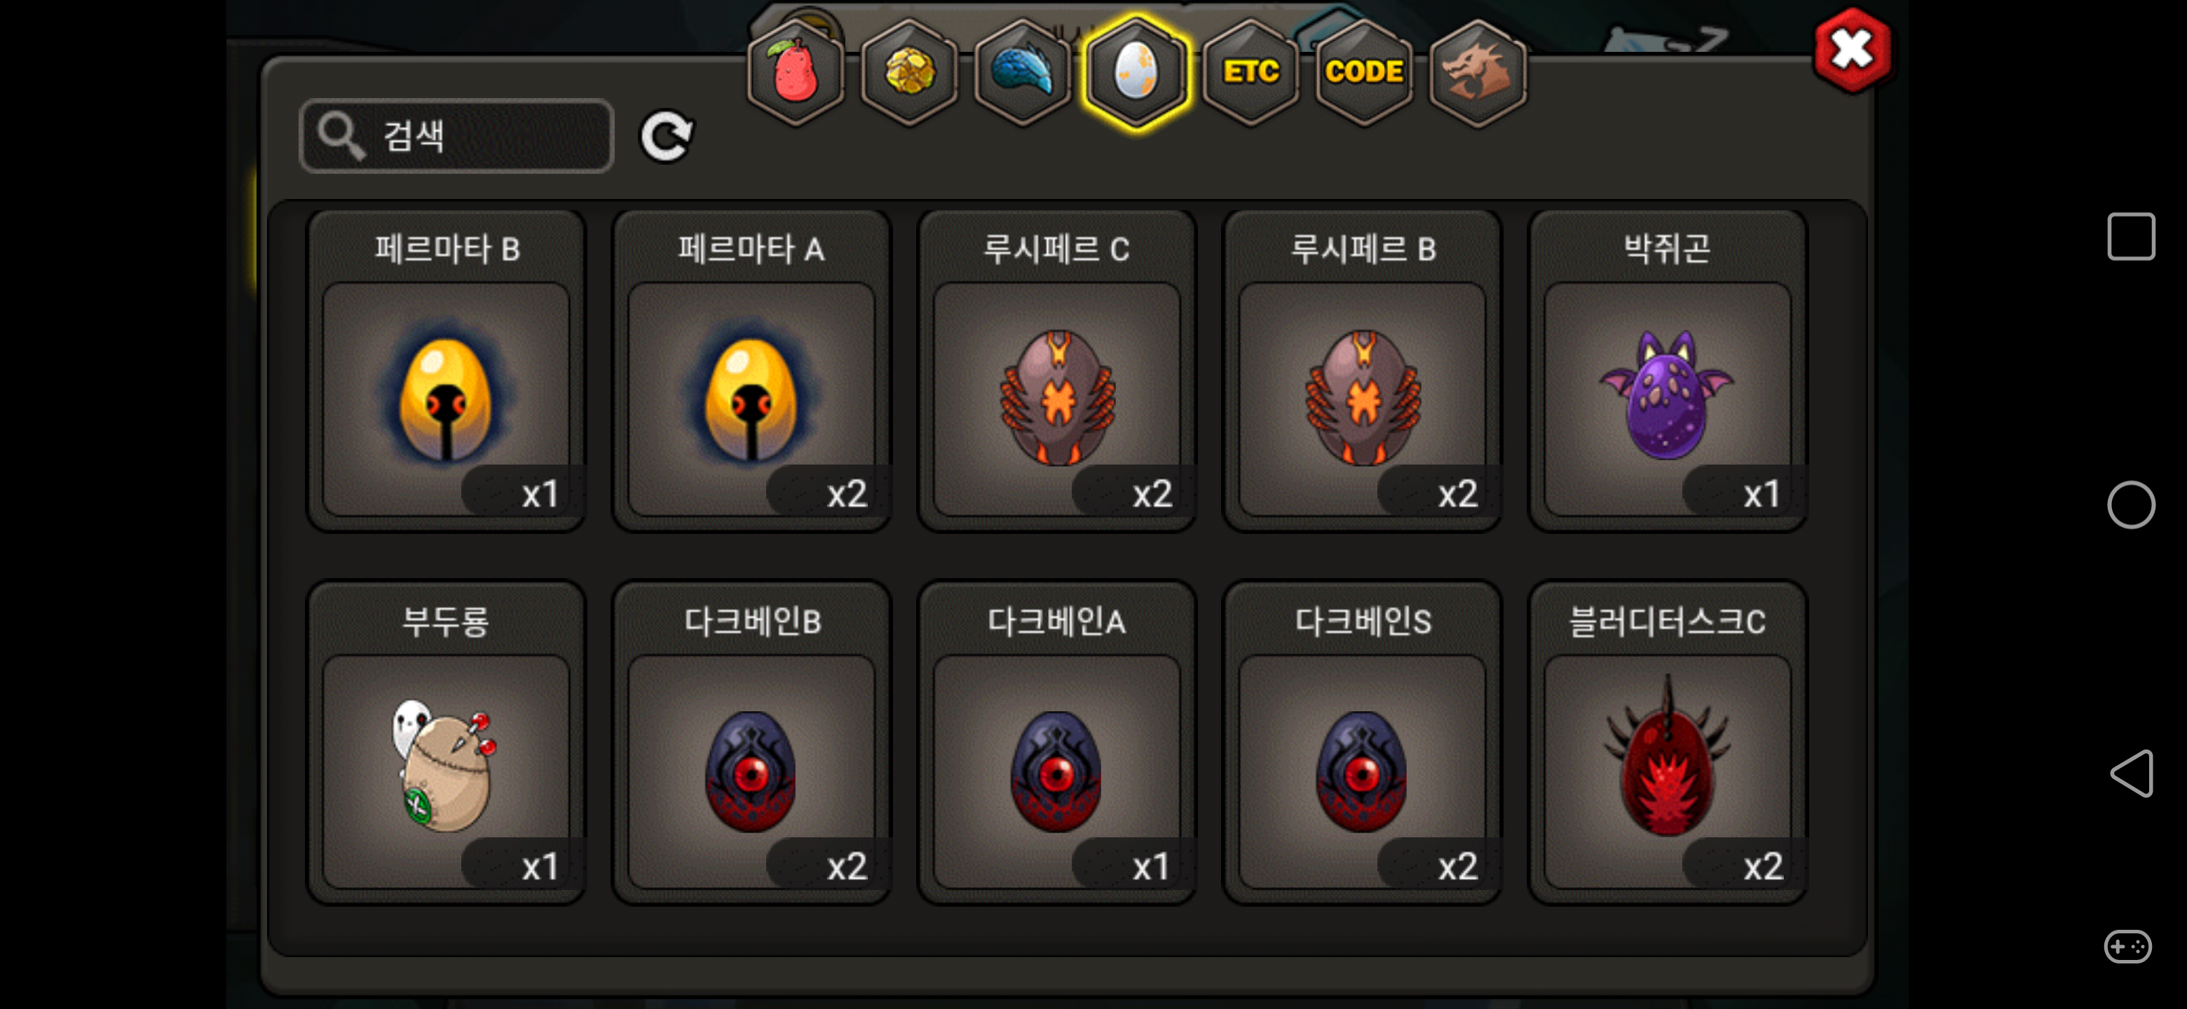Switch to the blue dragon scale tab

pyautogui.click(x=1022, y=73)
